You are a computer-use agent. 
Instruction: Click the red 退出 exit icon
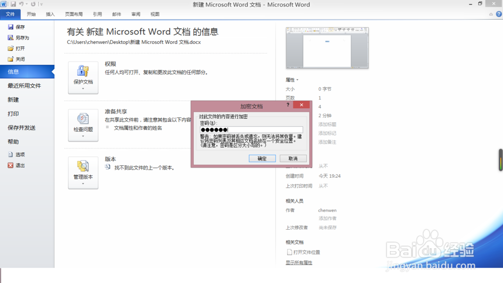(x=11, y=165)
